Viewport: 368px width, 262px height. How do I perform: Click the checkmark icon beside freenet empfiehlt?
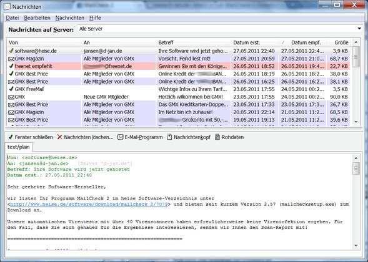[11, 66]
